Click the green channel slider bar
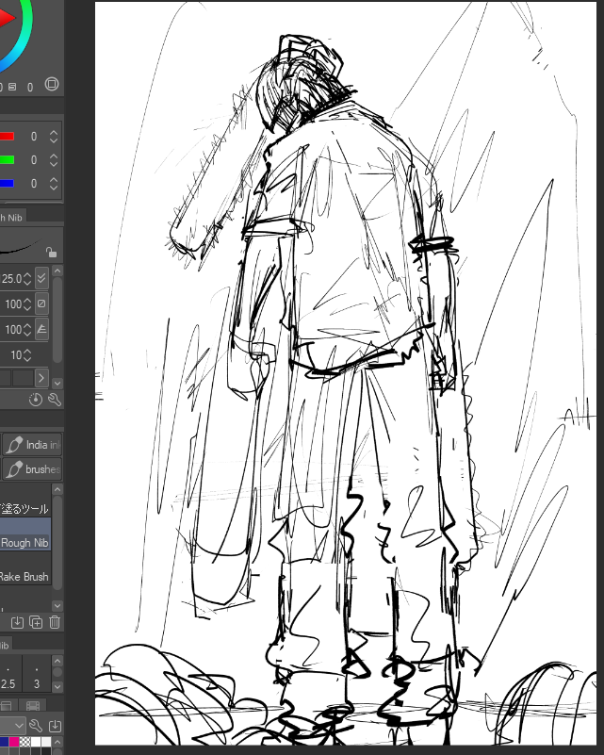 (8, 160)
